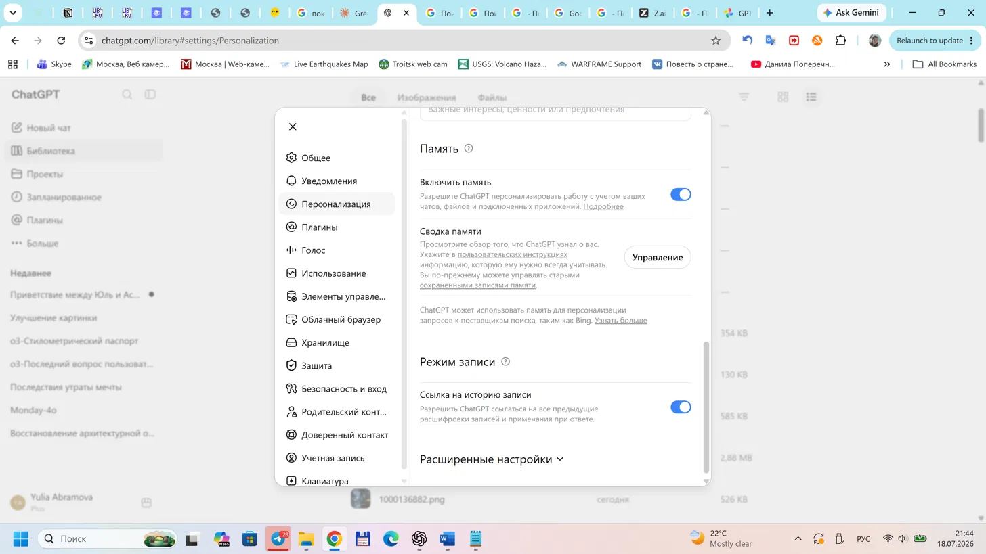Switch to Все library tab
986x554 pixels.
point(368,97)
